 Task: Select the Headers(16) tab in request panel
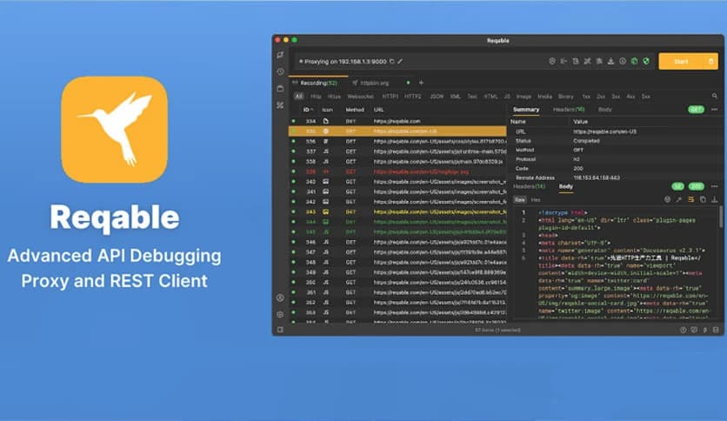[x=569, y=110]
